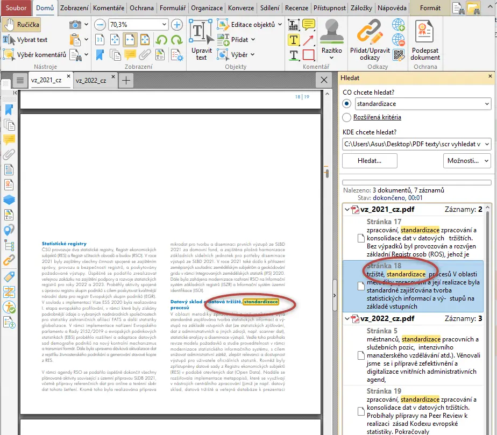The height and width of the screenshot is (435, 497).
Task: Switch to the Komentáře ribbon tab
Action: pyautogui.click(x=109, y=8)
